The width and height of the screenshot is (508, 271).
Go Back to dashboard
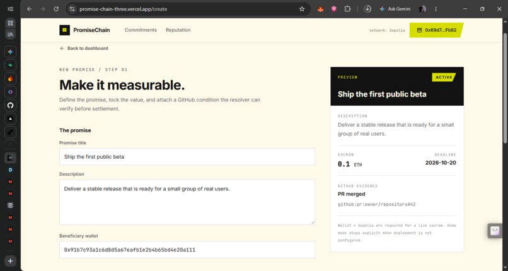[x=84, y=49]
